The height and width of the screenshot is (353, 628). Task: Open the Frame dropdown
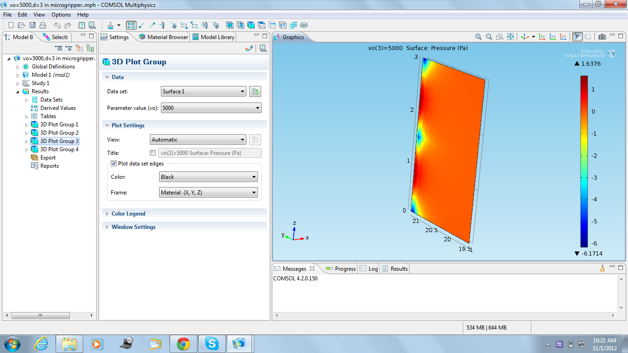pos(208,193)
